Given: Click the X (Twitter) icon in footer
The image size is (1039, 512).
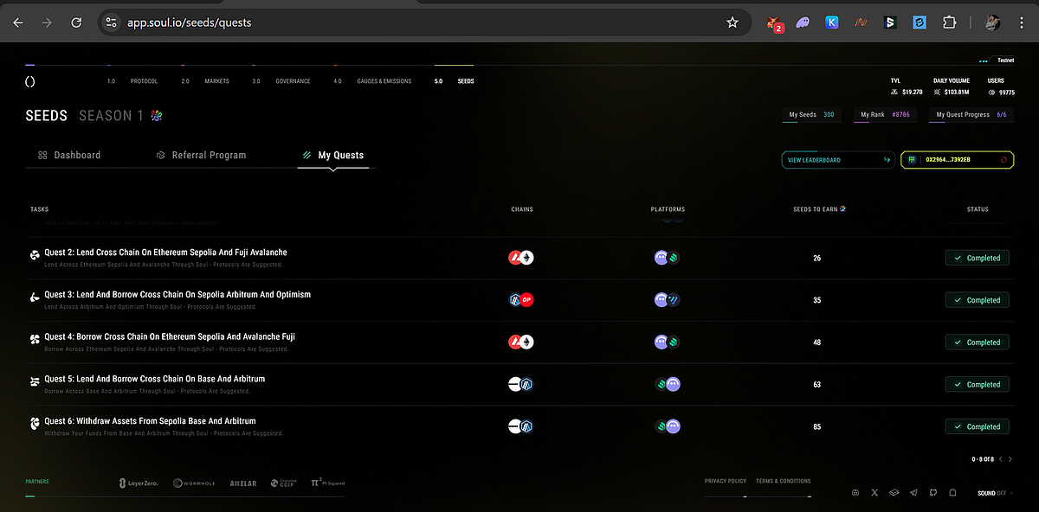Looking at the screenshot, I should coord(874,492).
